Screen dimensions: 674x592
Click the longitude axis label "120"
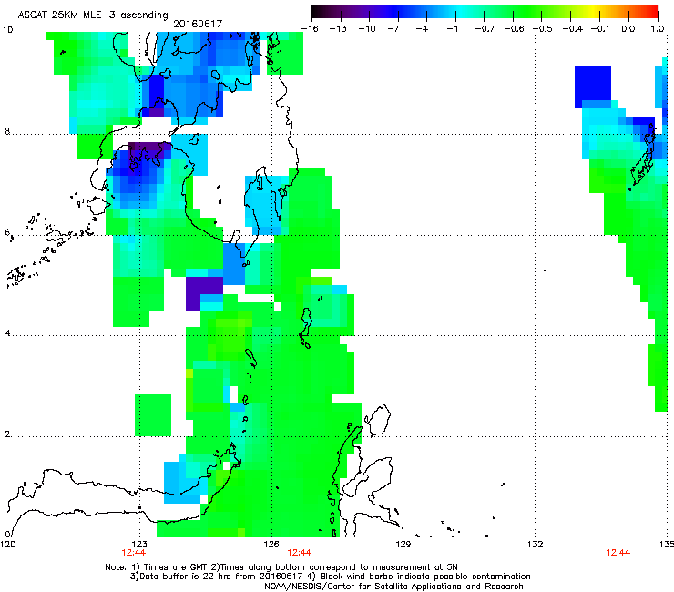pos(7,545)
